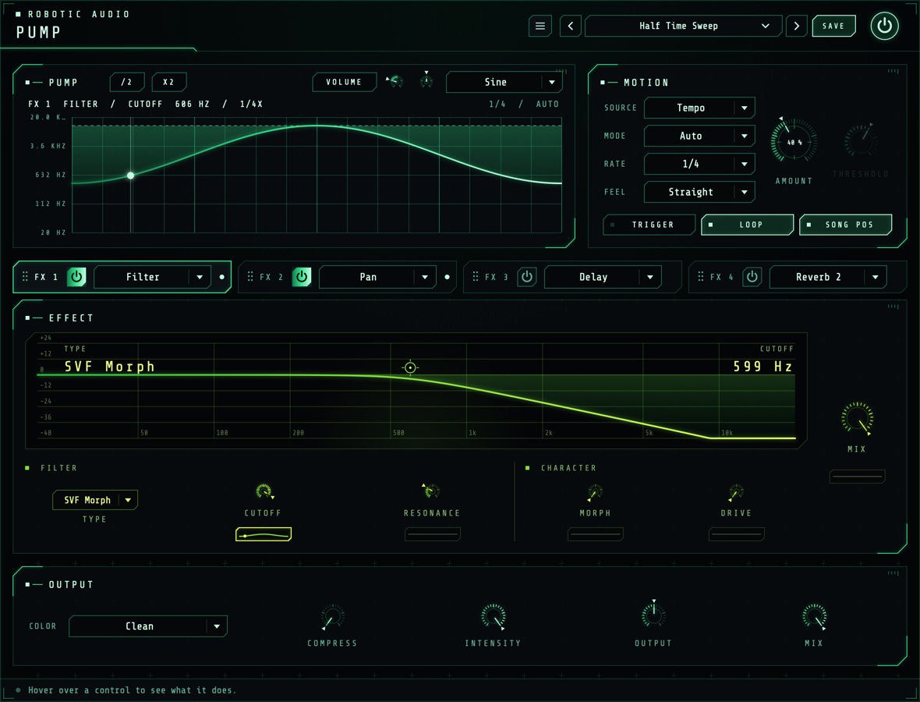This screenshot has width=920, height=702.
Task: Toggle the TRIGGER switch
Action: coord(649,225)
